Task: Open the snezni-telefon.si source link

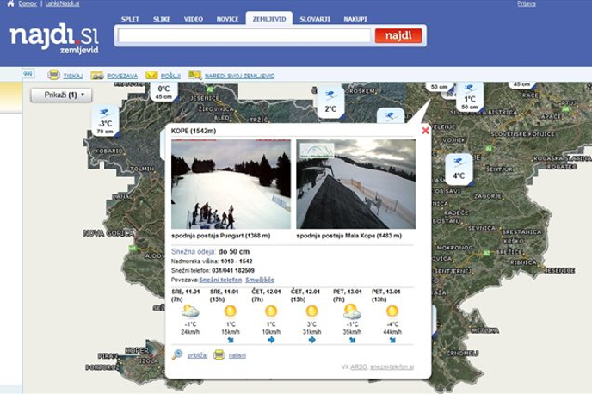Action: [392, 366]
